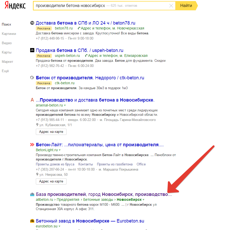Open the 'Бетон-Лайт: ...пиломатериалы' result title

(x=100, y=145)
